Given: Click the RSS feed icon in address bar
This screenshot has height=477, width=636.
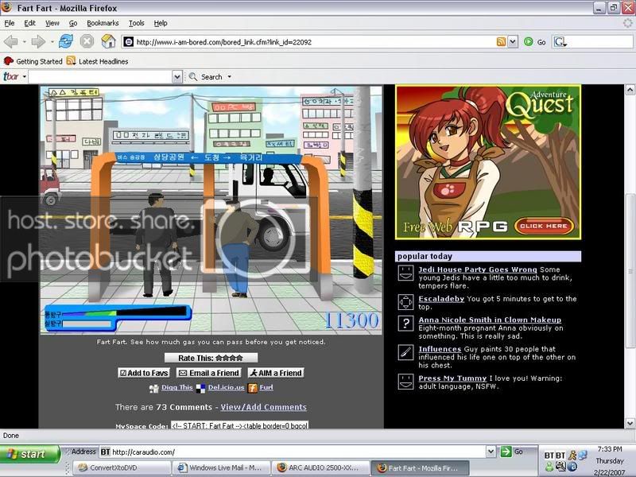Looking at the screenshot, I should [501, 41].
